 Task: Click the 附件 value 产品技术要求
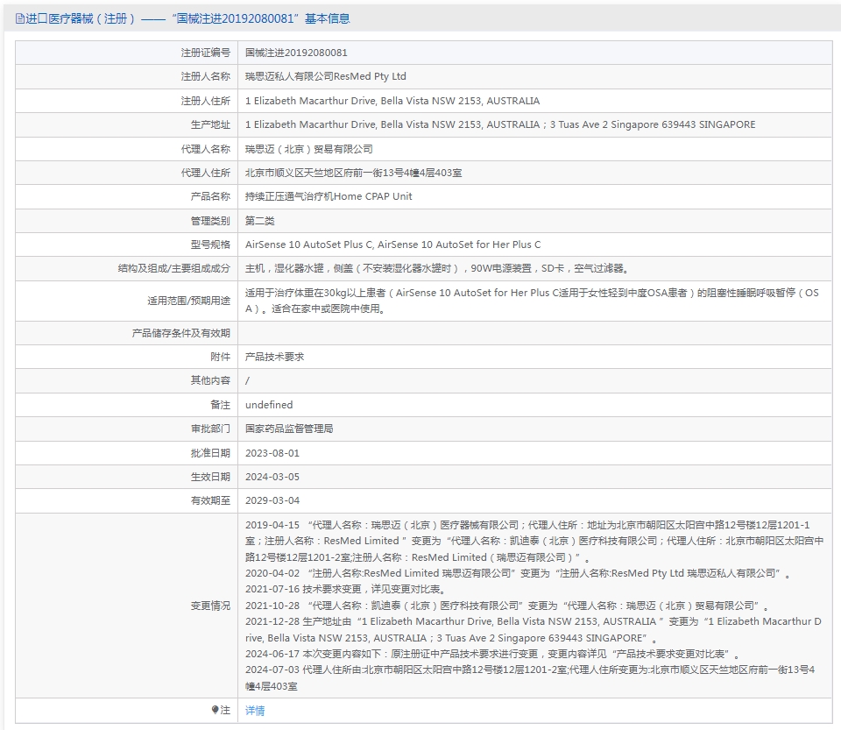[x=274, y=357]
